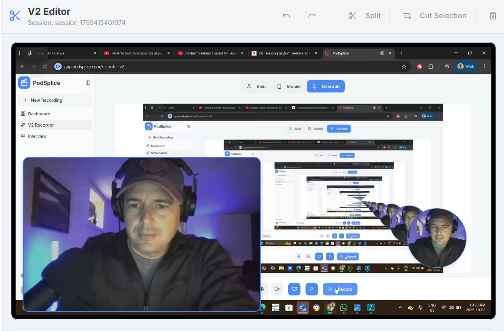The image size is (504, 331).
Task: Collapse the PodSplice sidebar panel
Action: 88,83
